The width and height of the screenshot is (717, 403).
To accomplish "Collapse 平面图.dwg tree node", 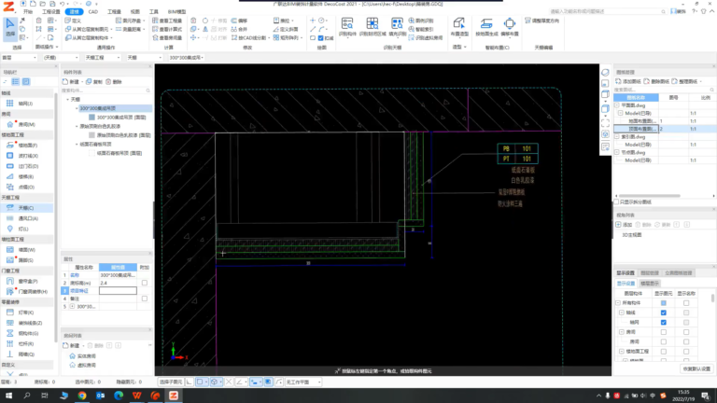I will tap(617, 105).
